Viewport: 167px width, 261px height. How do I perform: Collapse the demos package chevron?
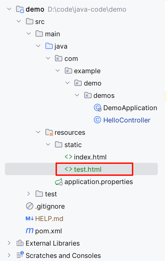click(x=77, y=95)
